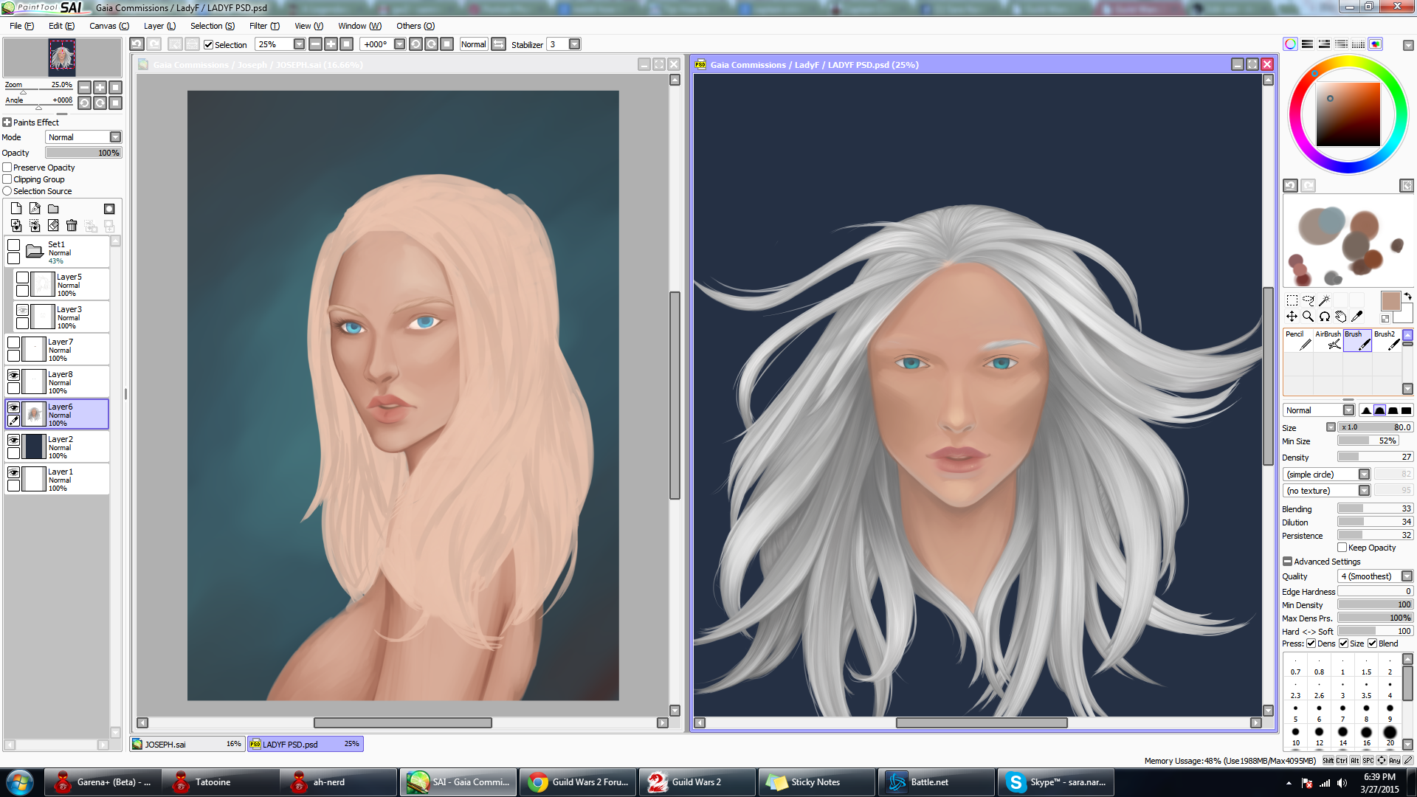Screen dimensions: 1417x797
Task: Open the brush shape simple circle dropdown
Action: click(1327, 475)
